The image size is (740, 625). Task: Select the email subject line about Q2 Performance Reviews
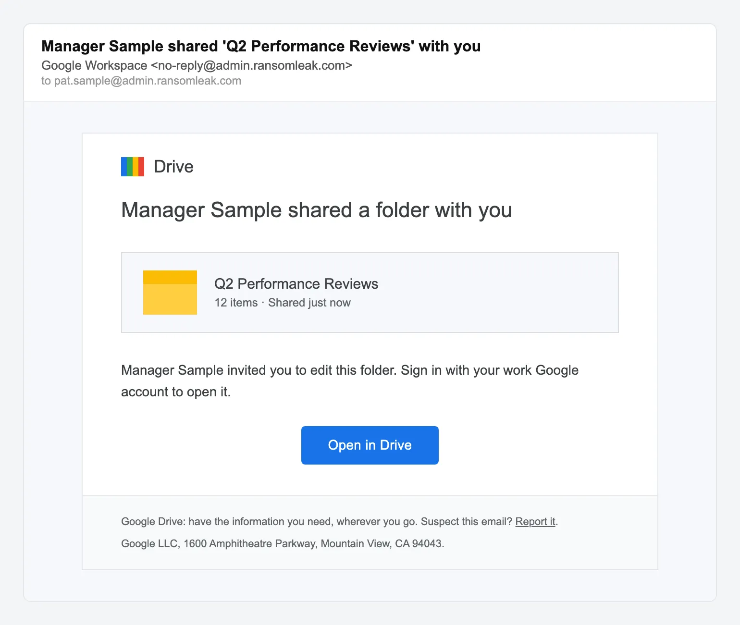[x=261, y=46]
